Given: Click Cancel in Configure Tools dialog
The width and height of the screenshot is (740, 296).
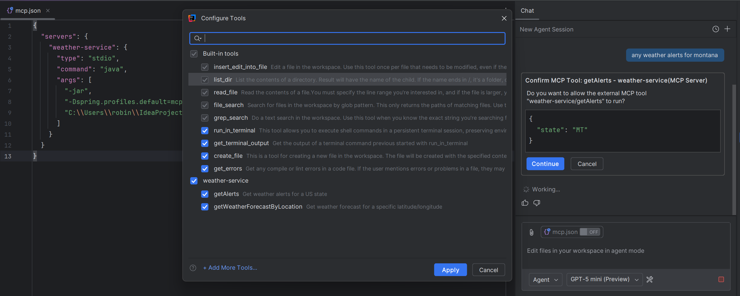Looking at the screenshot, I should 488,270.
